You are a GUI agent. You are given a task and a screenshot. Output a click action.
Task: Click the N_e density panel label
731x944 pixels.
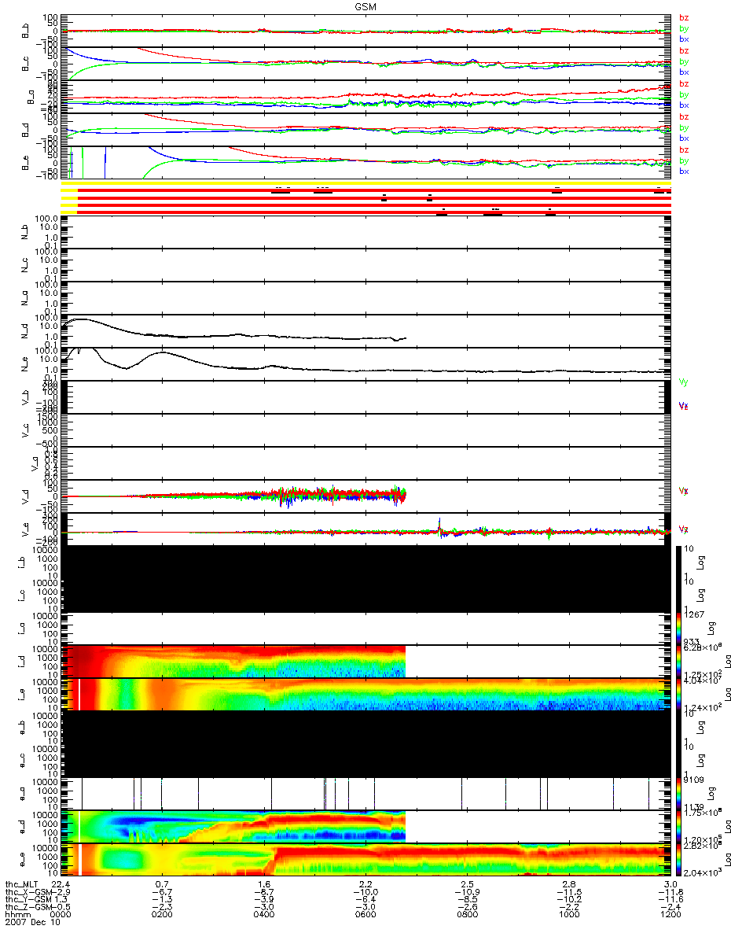(x=25, y=363)
